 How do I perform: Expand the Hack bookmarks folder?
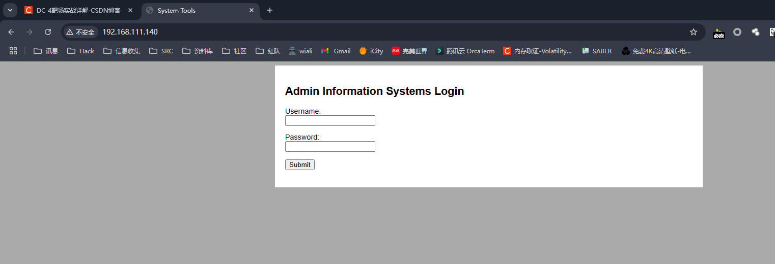tap(80, 51)
